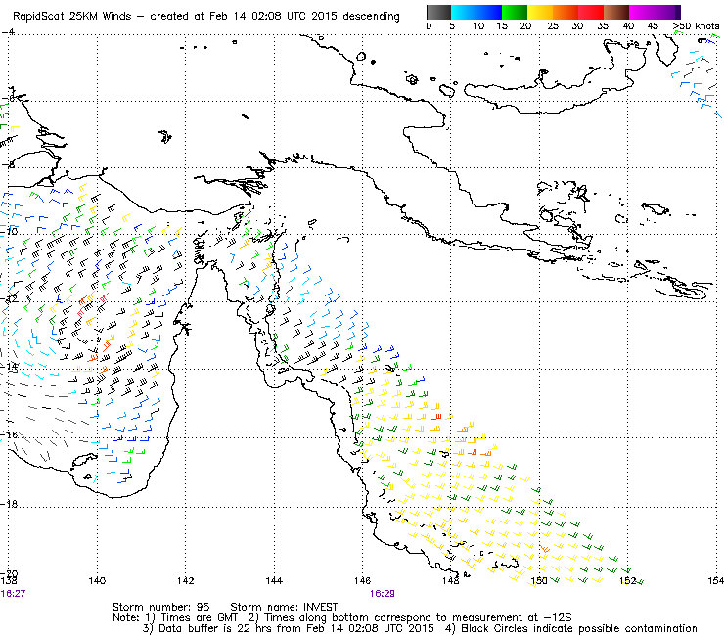The width and height of the screenshot is (724, 636).
Task: Click the purple time label '16:29'
Action: [x=383, y=594]
